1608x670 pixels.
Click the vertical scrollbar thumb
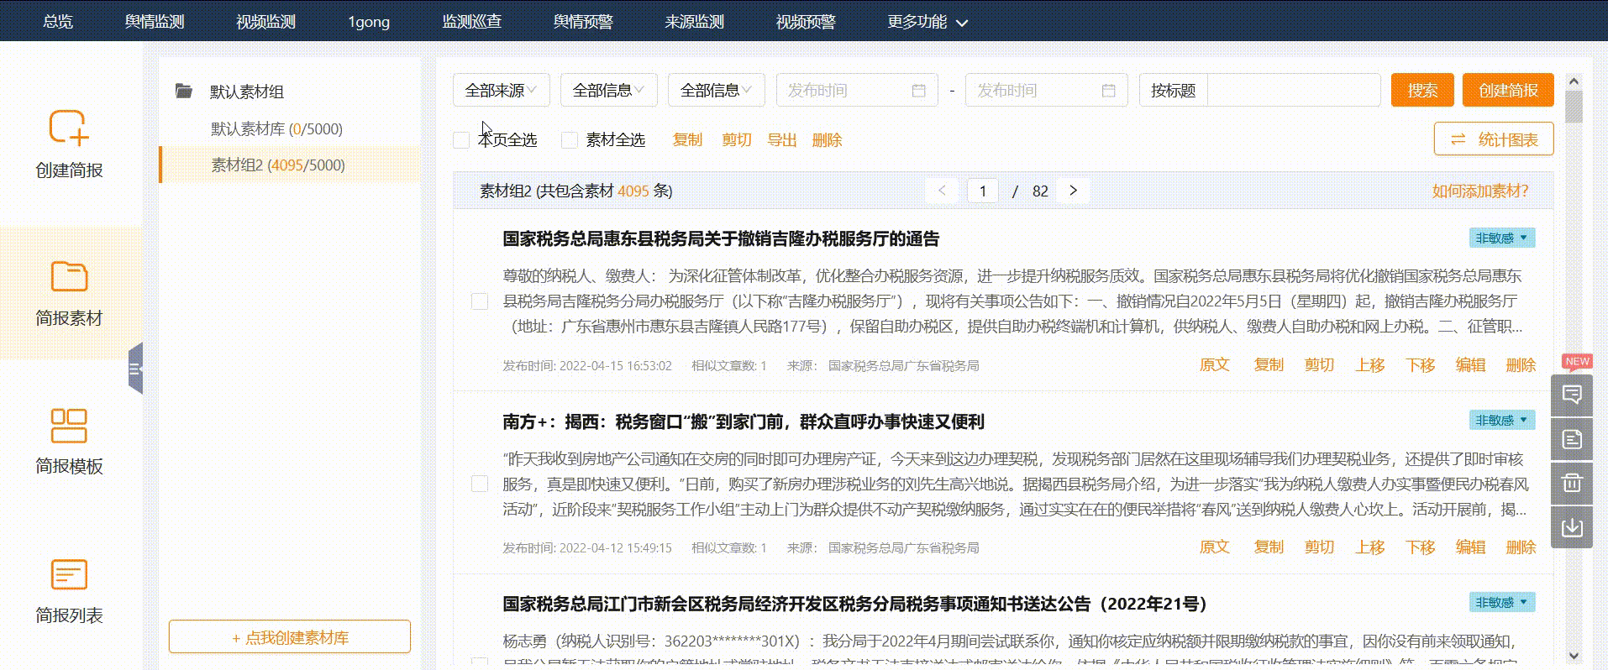1574,107
